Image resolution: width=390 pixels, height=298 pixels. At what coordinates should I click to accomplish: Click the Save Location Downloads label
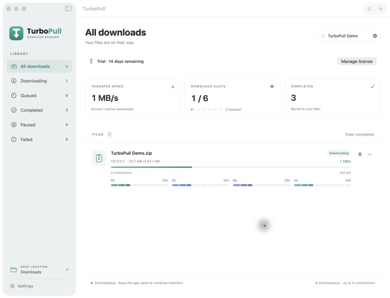pyautogui.click(x=34, y=270)
